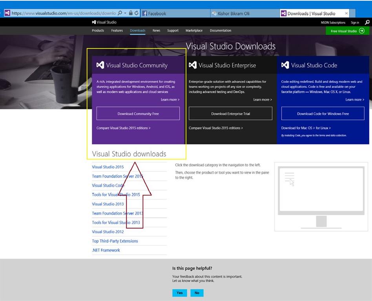Answer Yes to 'Is this page helpful?'
Viewport: 372px width, 301px height.
click(179, 293)
